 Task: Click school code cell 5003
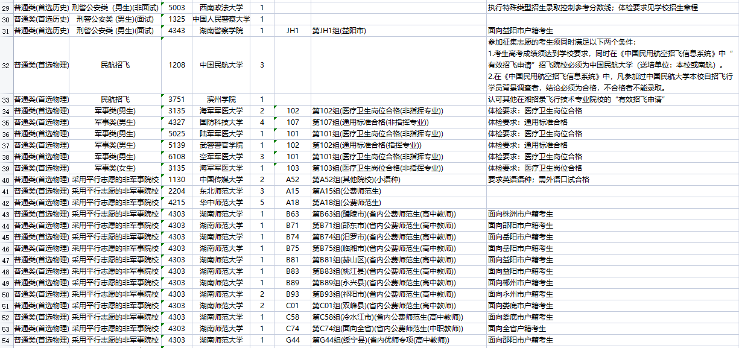(x=177, y=8)
